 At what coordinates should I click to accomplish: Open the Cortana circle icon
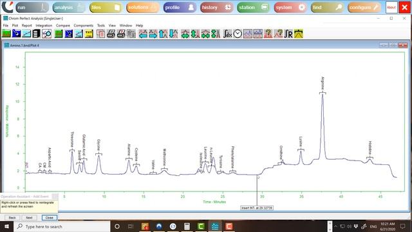(117, 226)
